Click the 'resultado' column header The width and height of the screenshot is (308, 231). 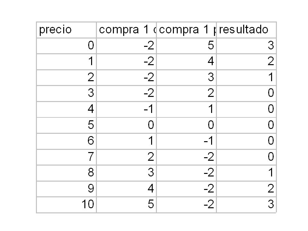[246, 30]
